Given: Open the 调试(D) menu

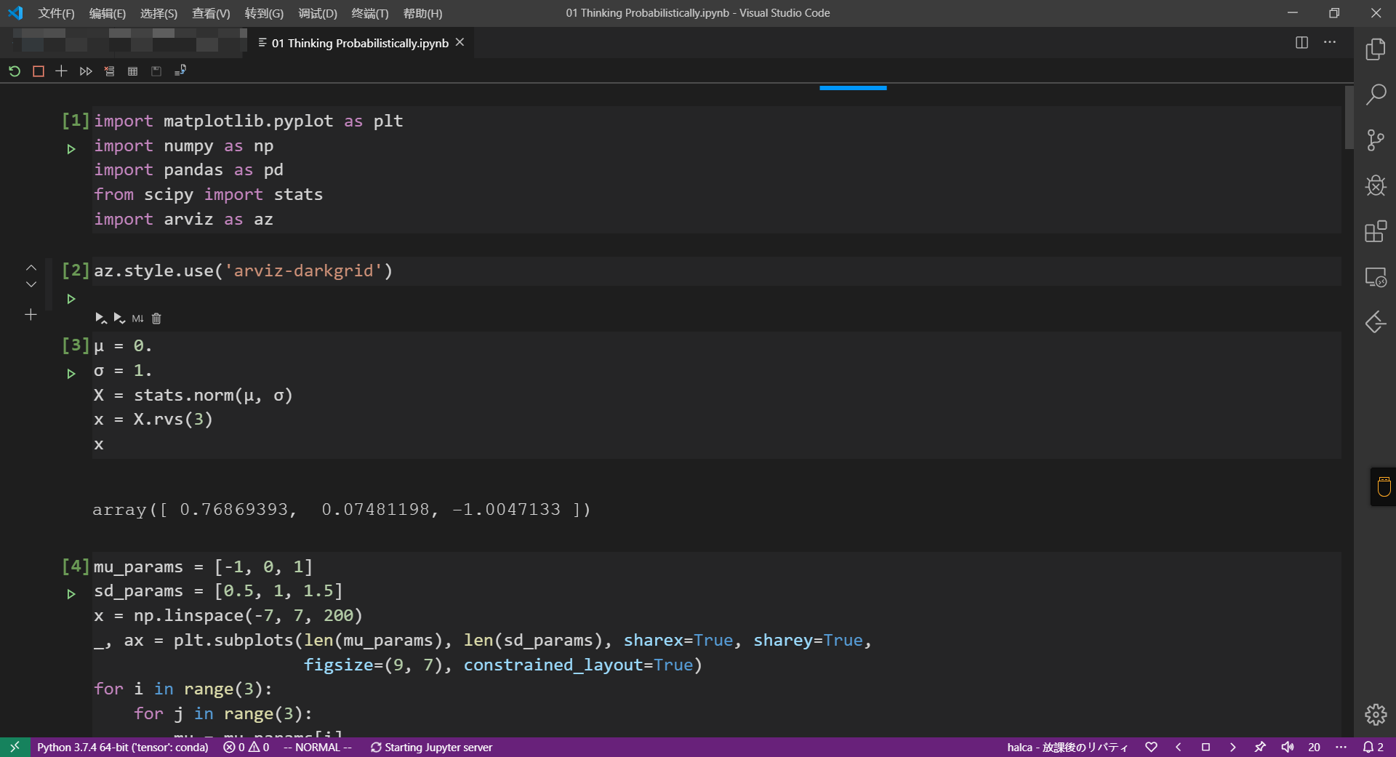Looking at the screenshot, I should [x=318, y=13].
